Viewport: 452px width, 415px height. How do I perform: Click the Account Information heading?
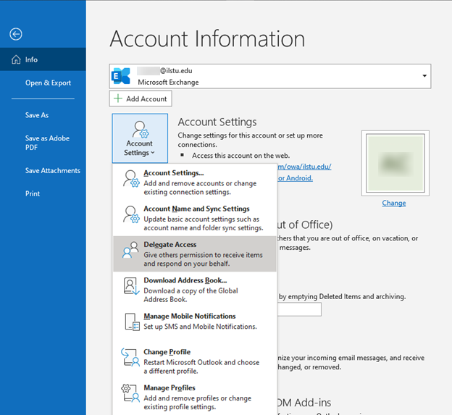coord(207,38)
